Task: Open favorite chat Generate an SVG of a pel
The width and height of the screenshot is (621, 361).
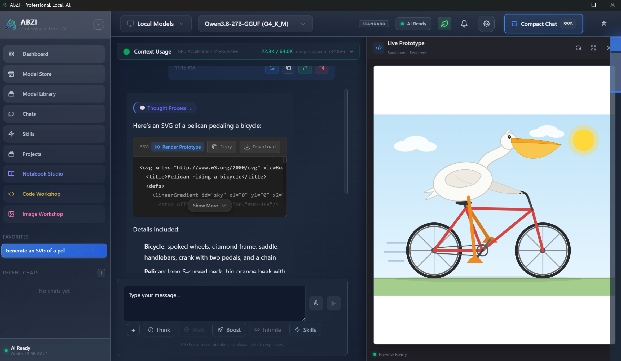Action: tap(54, 251)
